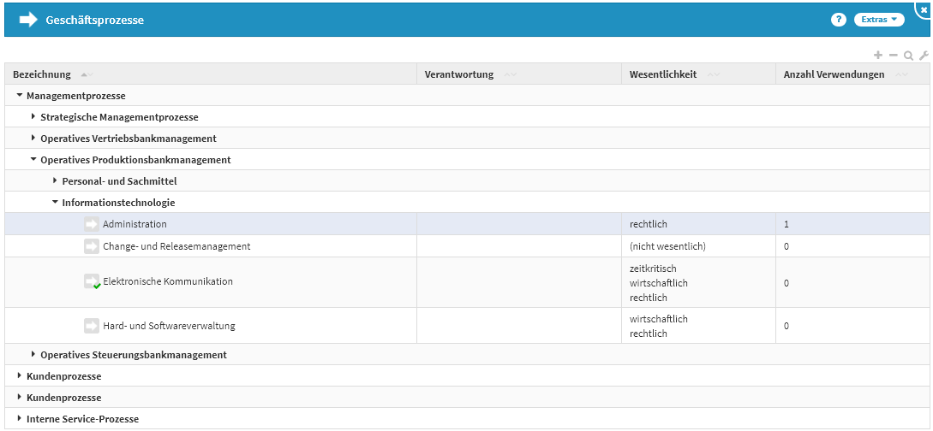
Task: Select the Operatives Steuerungsbankmanagement row
Action: pos(133,355)
